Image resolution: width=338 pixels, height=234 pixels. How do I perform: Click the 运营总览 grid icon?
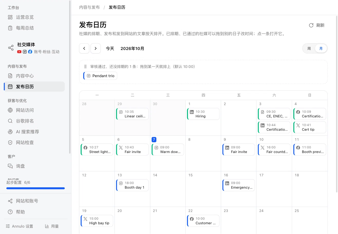[10, 17]
